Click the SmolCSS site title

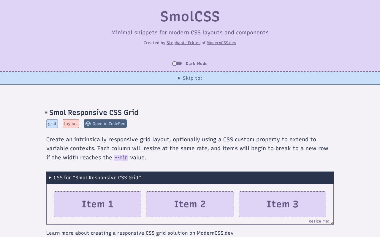click(190, 17)
